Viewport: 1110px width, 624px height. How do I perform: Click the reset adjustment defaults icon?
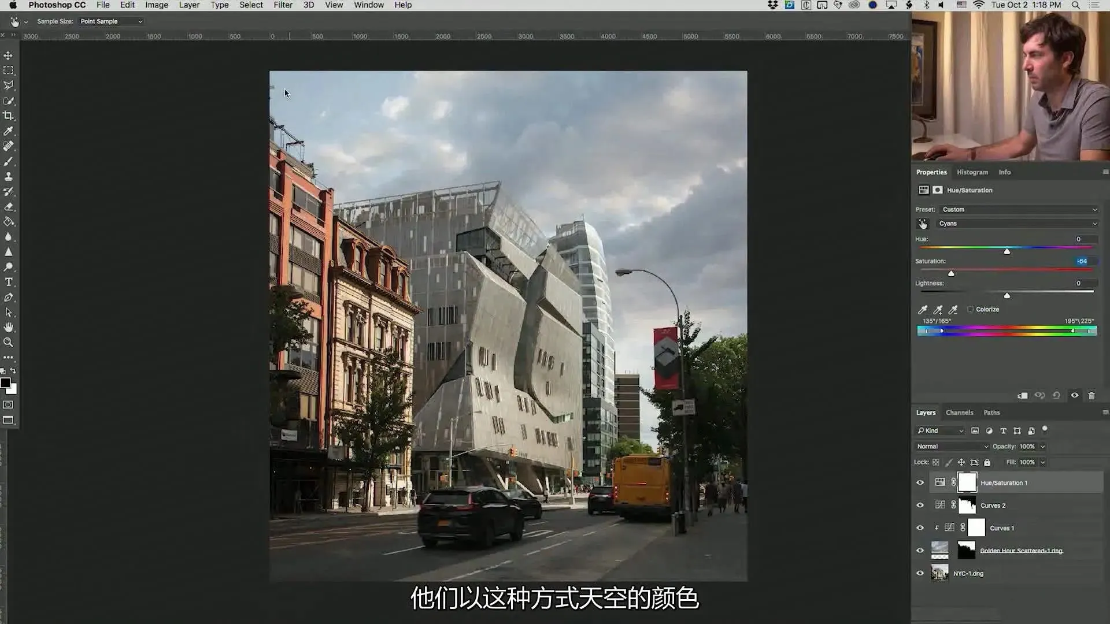point(1056,396)
